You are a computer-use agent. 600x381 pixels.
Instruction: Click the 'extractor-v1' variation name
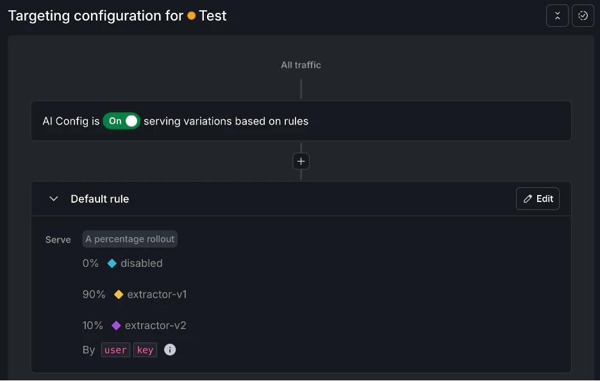(x=157, y=294)
